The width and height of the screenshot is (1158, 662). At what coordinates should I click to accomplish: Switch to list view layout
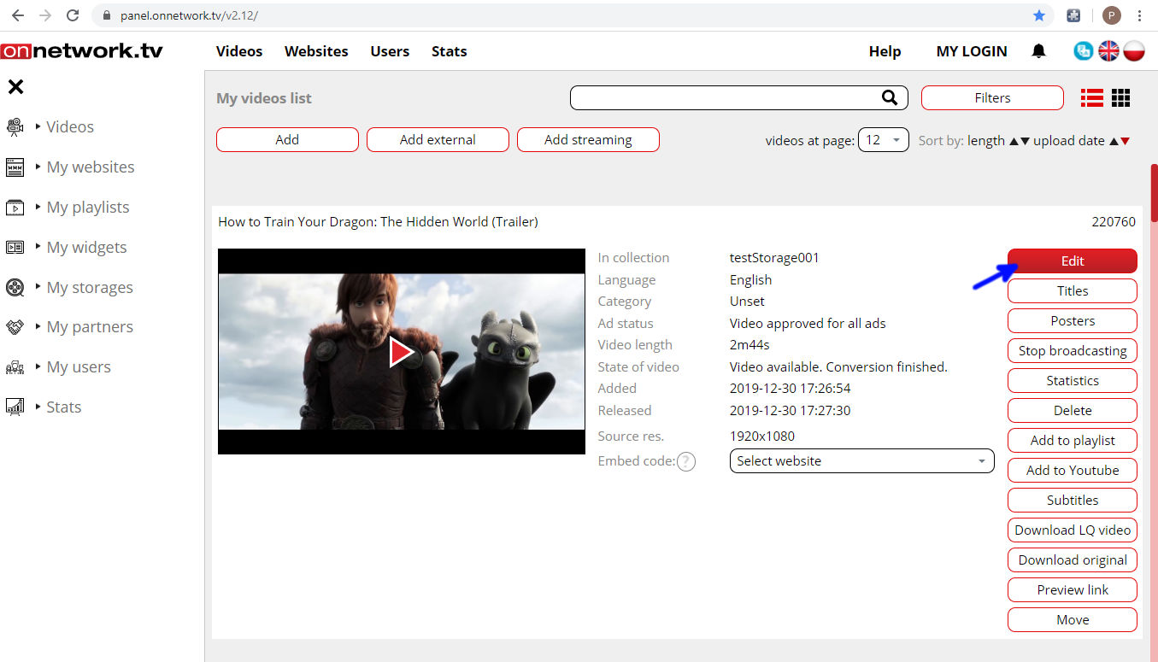(x=1092, y=98)
